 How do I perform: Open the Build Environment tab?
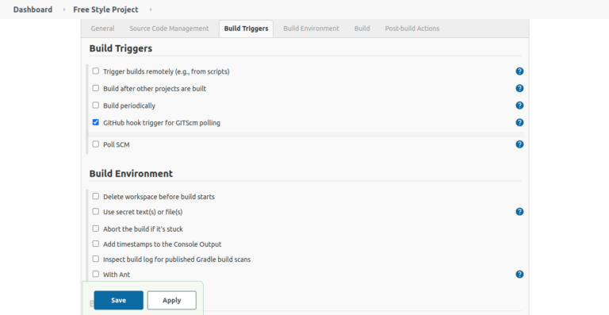311,29
